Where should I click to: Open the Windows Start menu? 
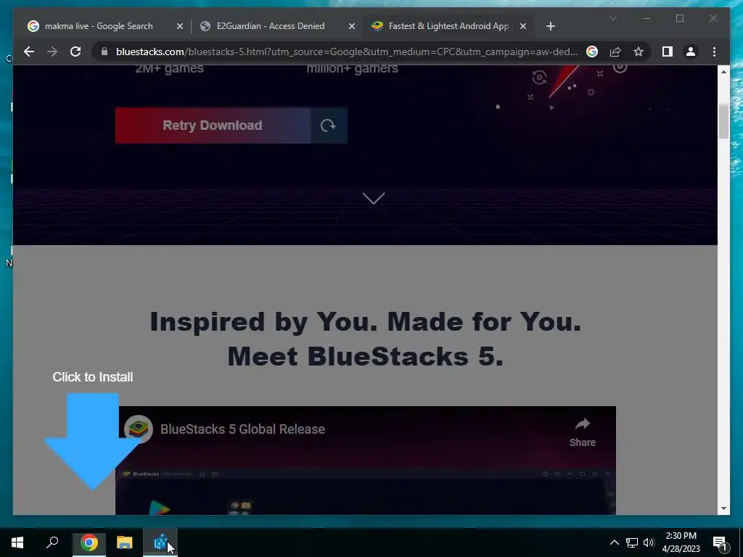pos(17,542)
